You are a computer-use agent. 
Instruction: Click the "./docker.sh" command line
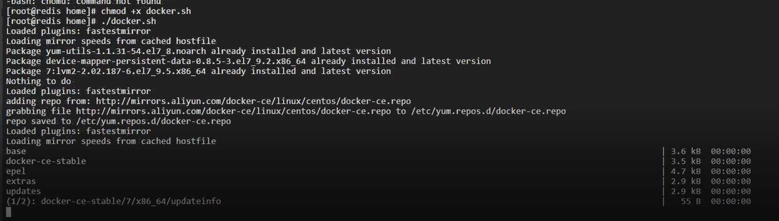pos(128,21)
